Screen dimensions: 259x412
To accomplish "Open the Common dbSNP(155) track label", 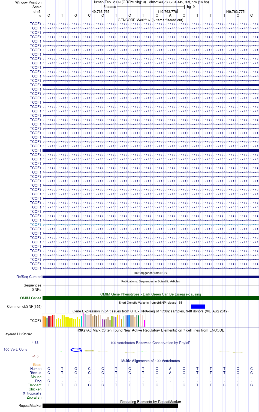I will [x=24, y=306].
